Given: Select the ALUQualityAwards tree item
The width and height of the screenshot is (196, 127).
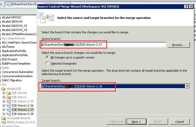Looking at the screenshot, I should coord(19,118).
